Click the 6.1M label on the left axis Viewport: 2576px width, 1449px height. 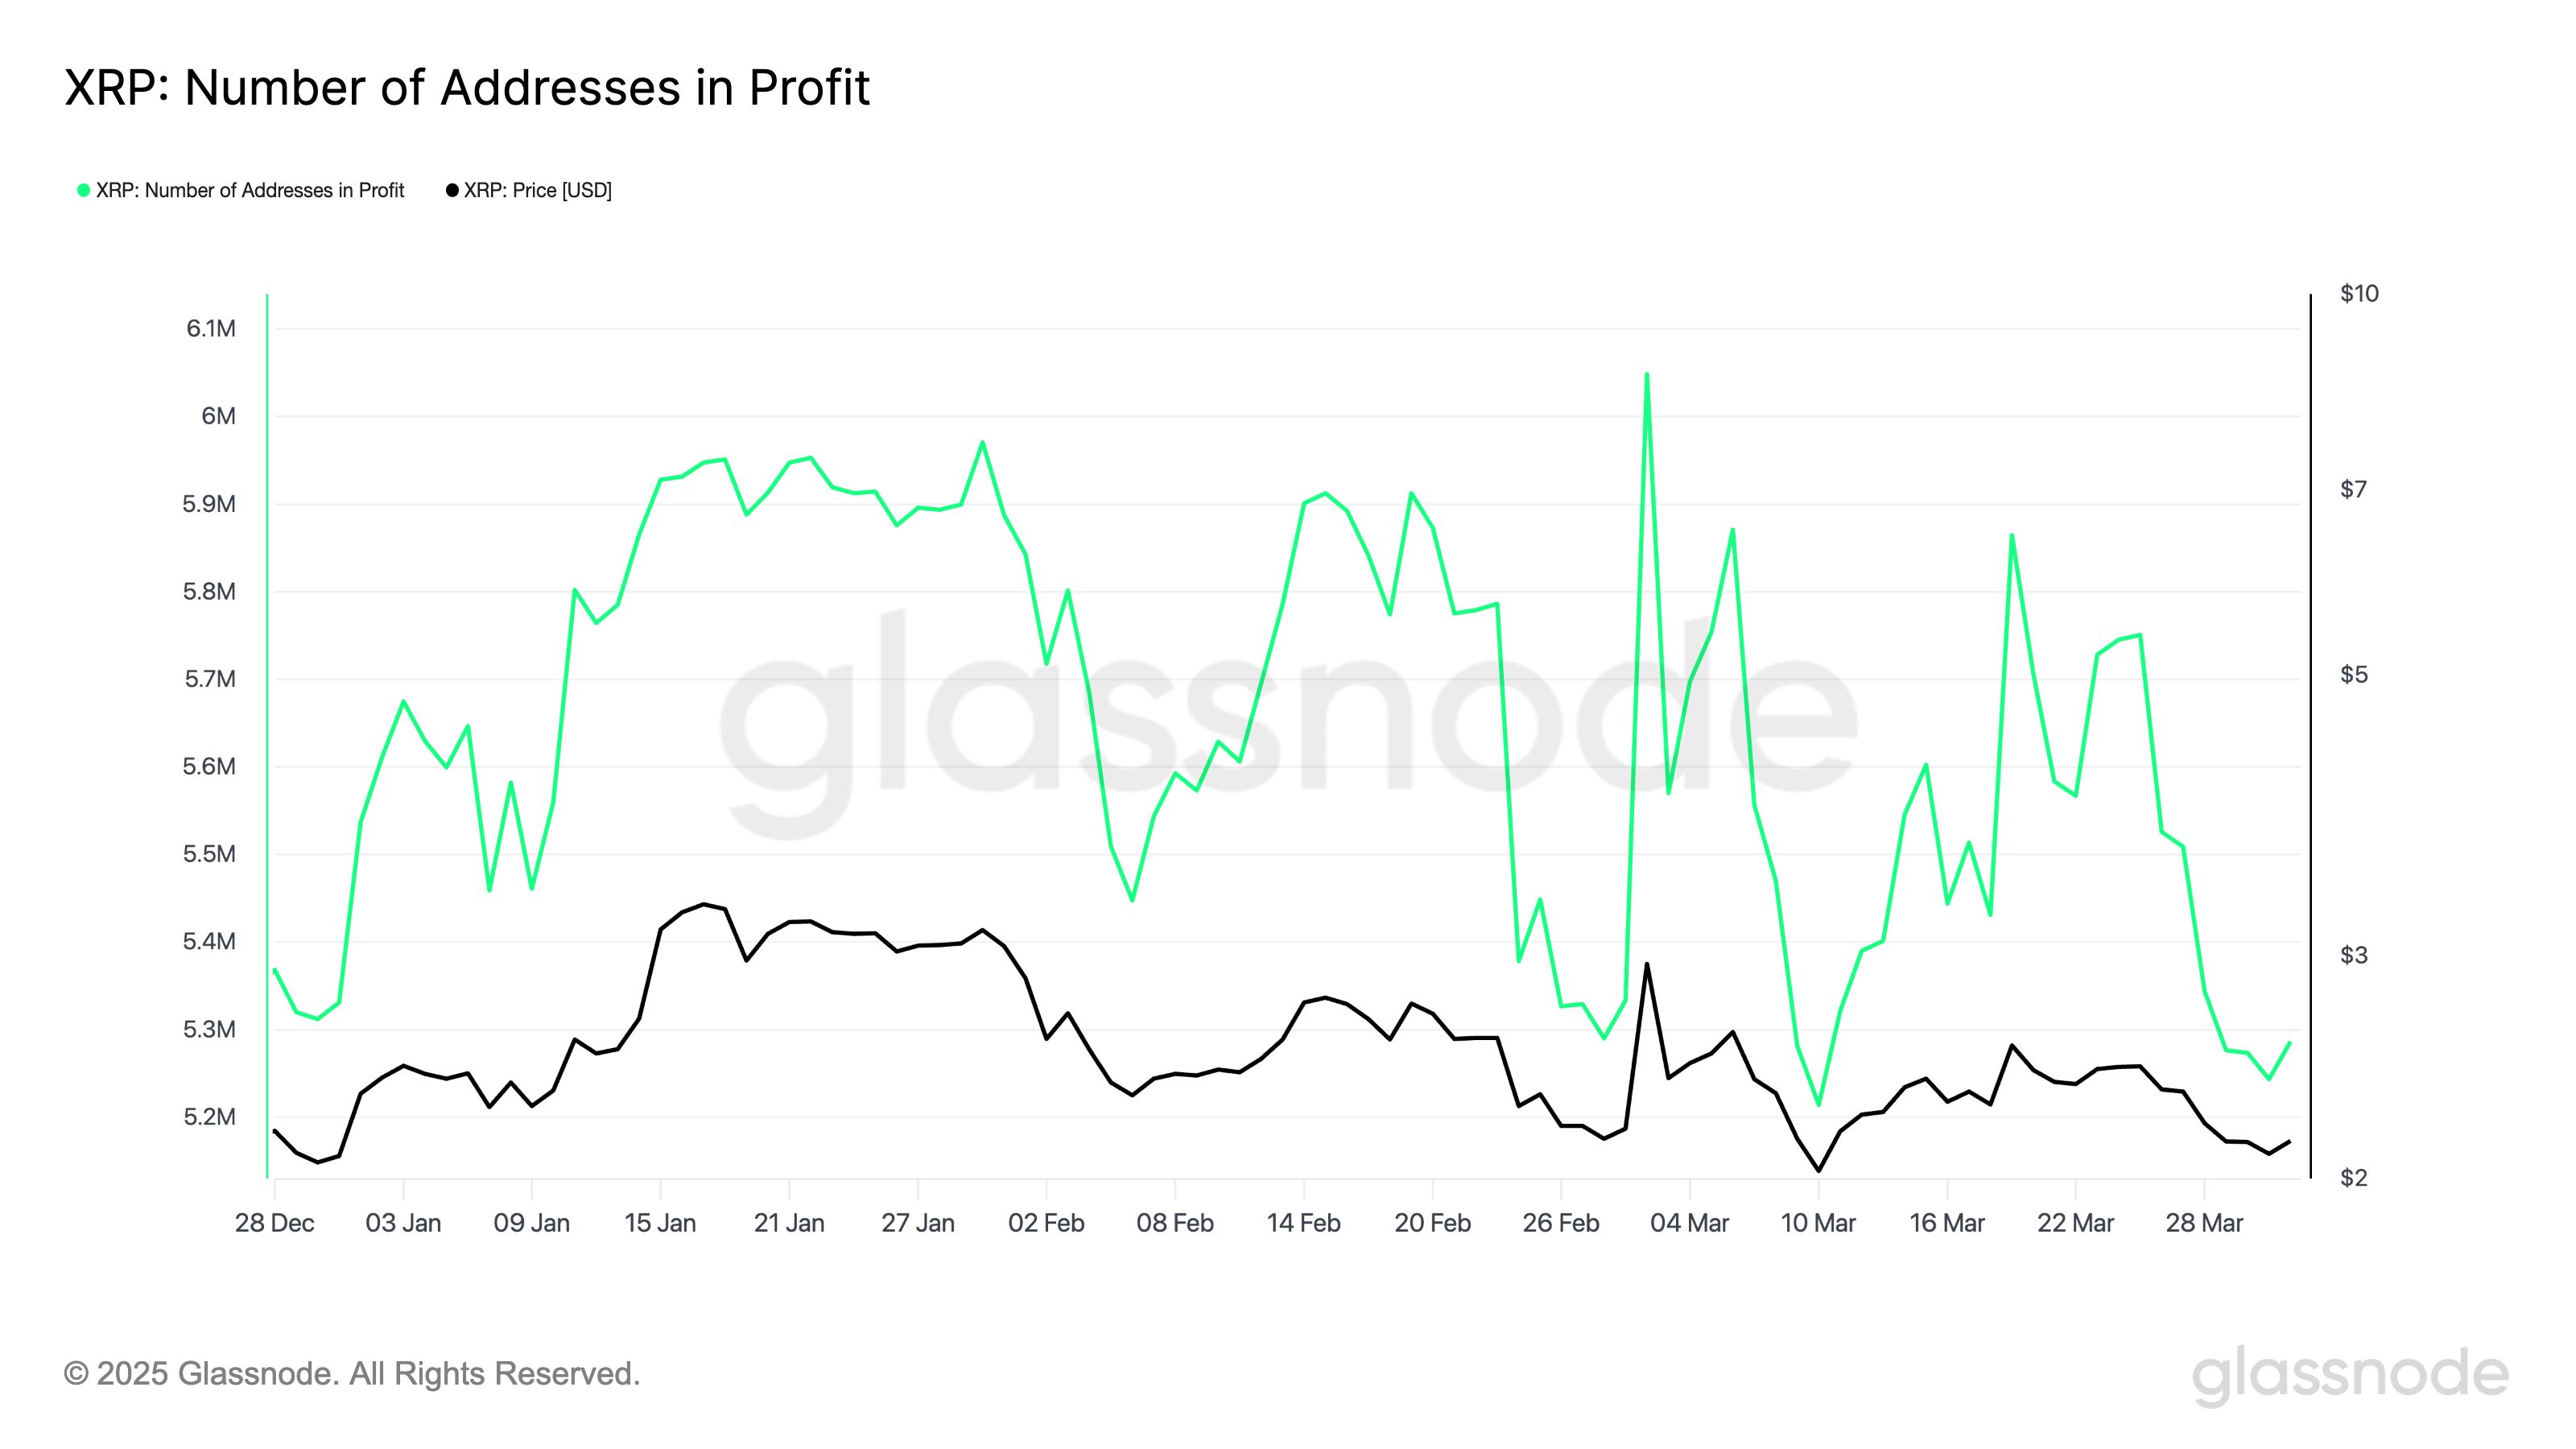pyautogui.click(x=211, y=328)
